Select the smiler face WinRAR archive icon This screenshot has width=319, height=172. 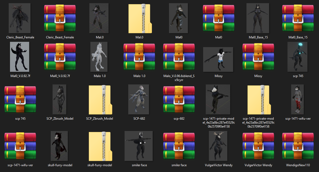pyautogui.click(x=179, y=146)
